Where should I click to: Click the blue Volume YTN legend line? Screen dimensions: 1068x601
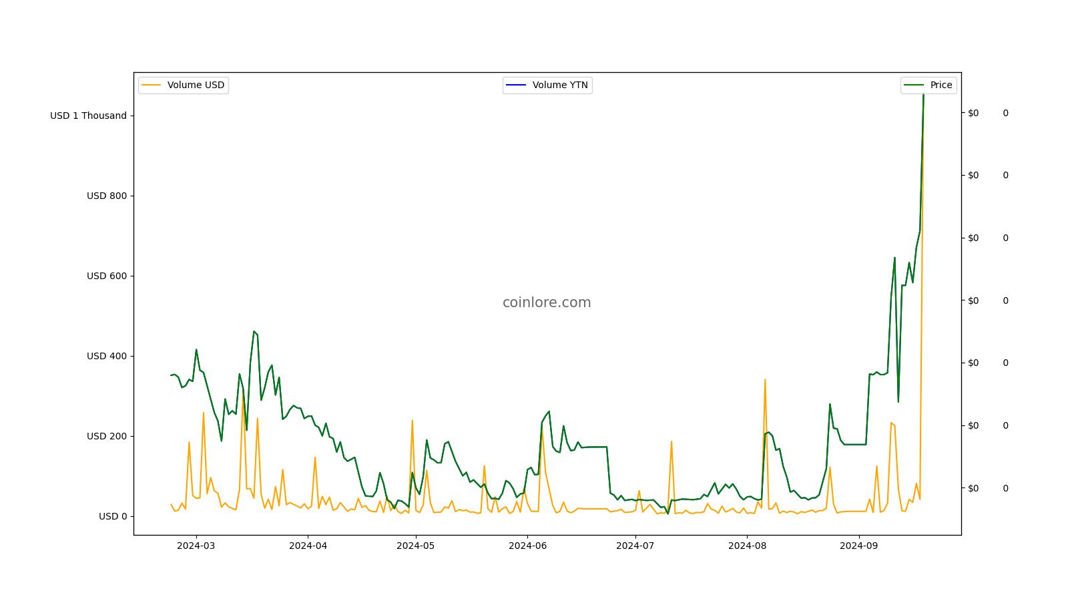tap(516, 85)
